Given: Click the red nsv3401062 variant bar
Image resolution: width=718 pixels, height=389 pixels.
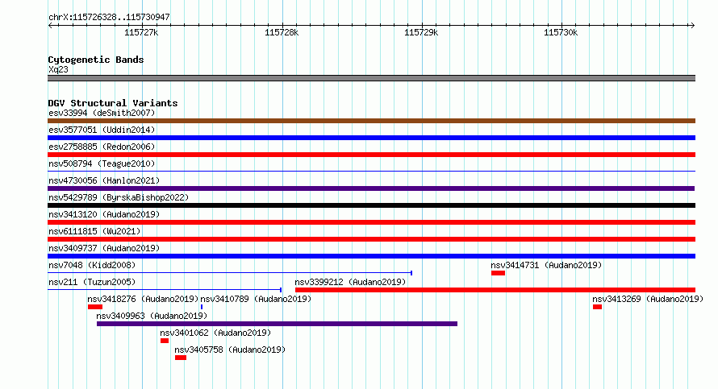Looking at the screenshot, I should pyautogui.click(x=165, y=341).
